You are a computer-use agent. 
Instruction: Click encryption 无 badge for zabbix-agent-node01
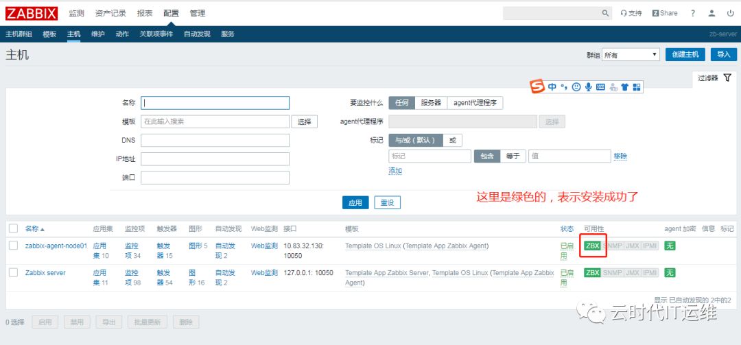click(x=670, y=246)
